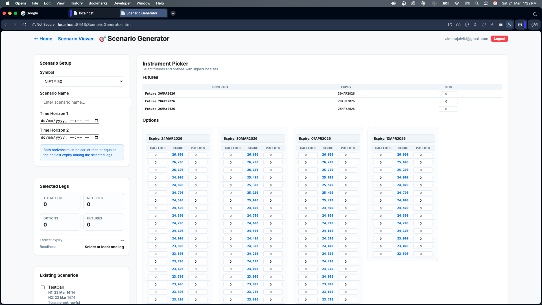Go back via the Home link
The width and height of the screenshot is (542, 305).
[x=43, y=39]
